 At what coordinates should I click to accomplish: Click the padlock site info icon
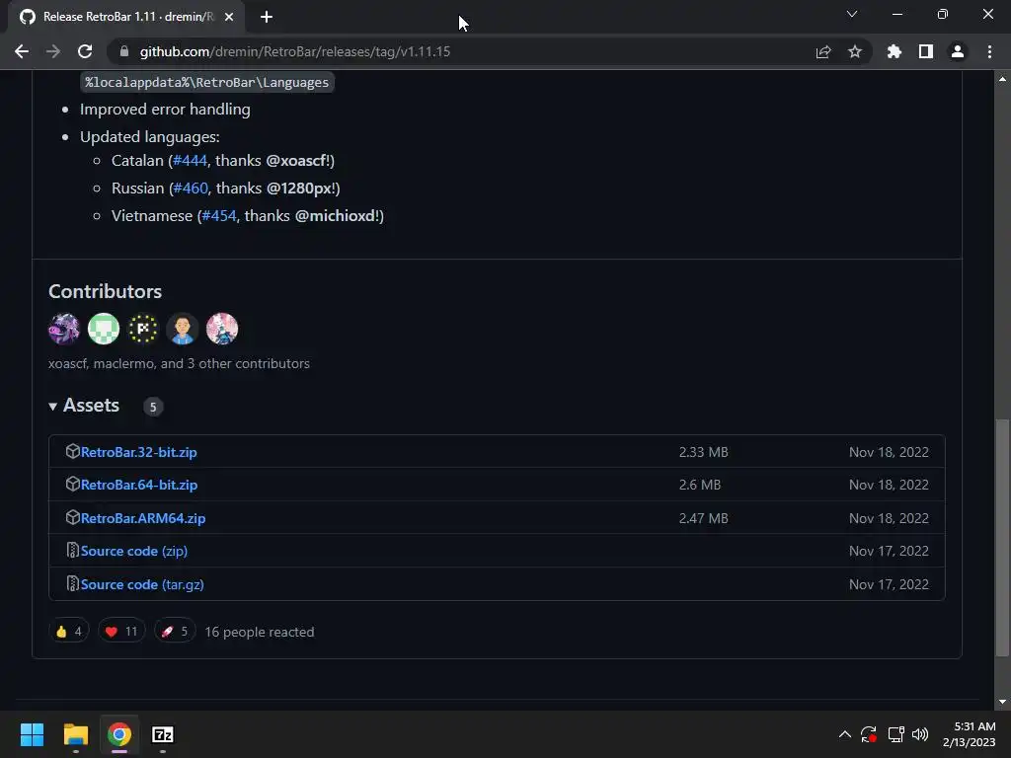[x=124, y=51]
